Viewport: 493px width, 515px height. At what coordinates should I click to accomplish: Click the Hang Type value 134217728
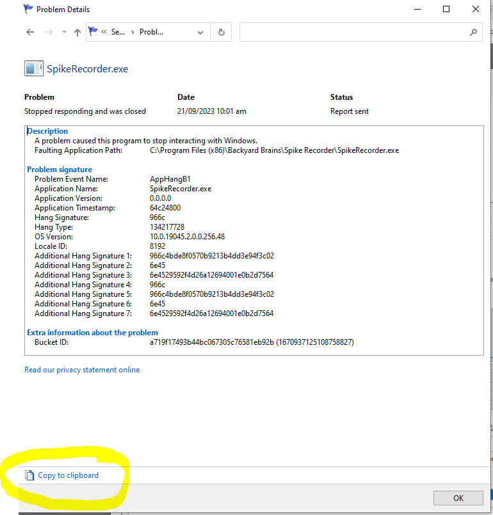point(167,227)
